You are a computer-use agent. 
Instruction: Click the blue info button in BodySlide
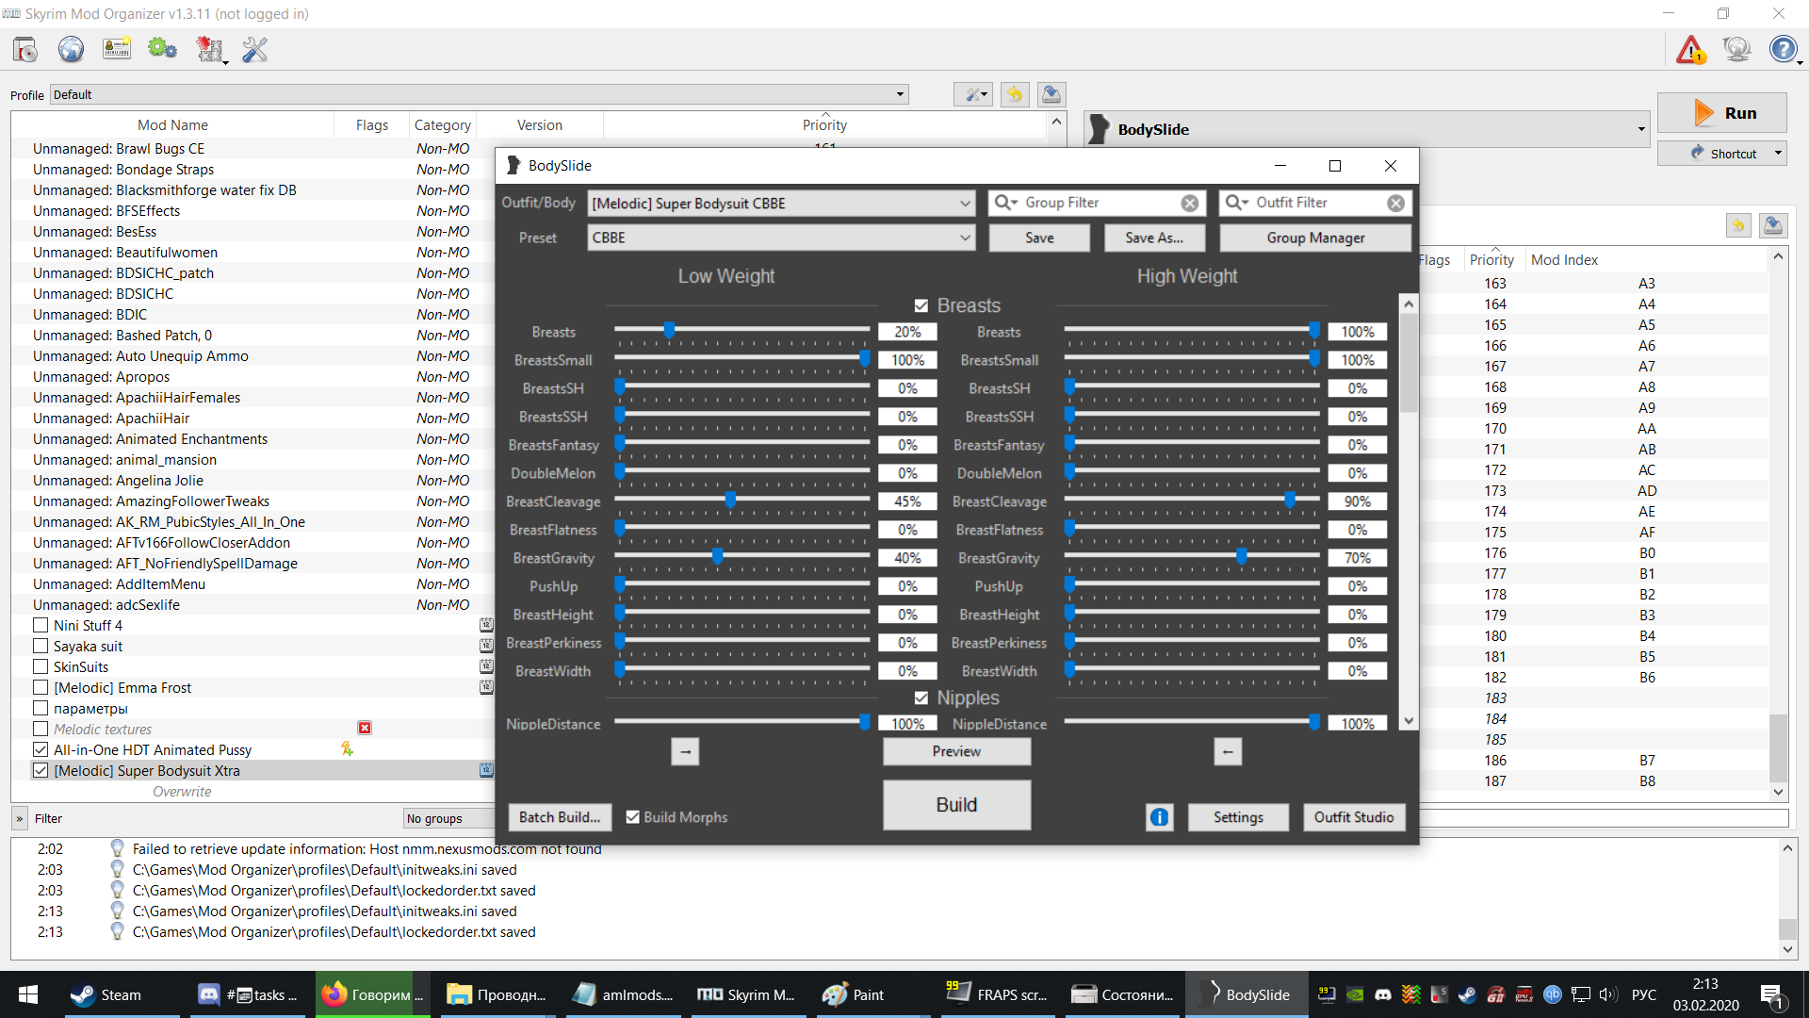(1159, 817)
